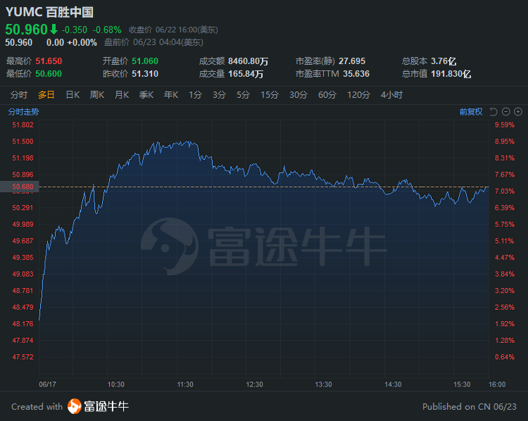The width and height of the screenshot is (528, 421).
Task: Click the 15:30 time axis label
Action: coord(462,384)
